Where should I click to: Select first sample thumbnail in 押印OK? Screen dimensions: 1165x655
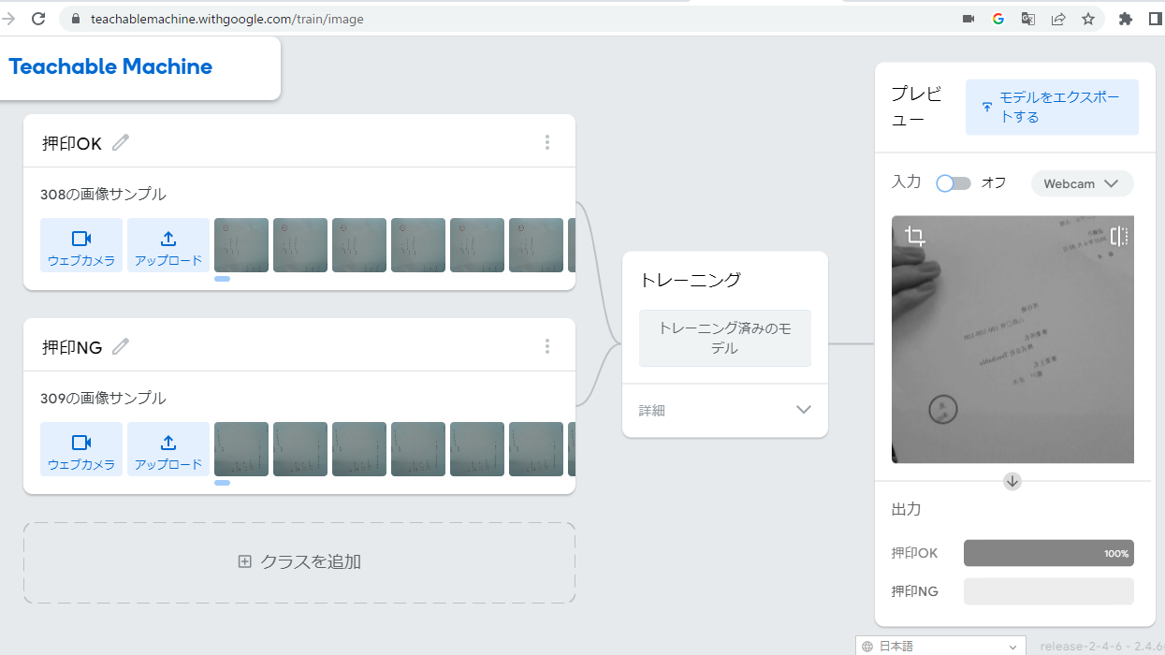point(240,244)
